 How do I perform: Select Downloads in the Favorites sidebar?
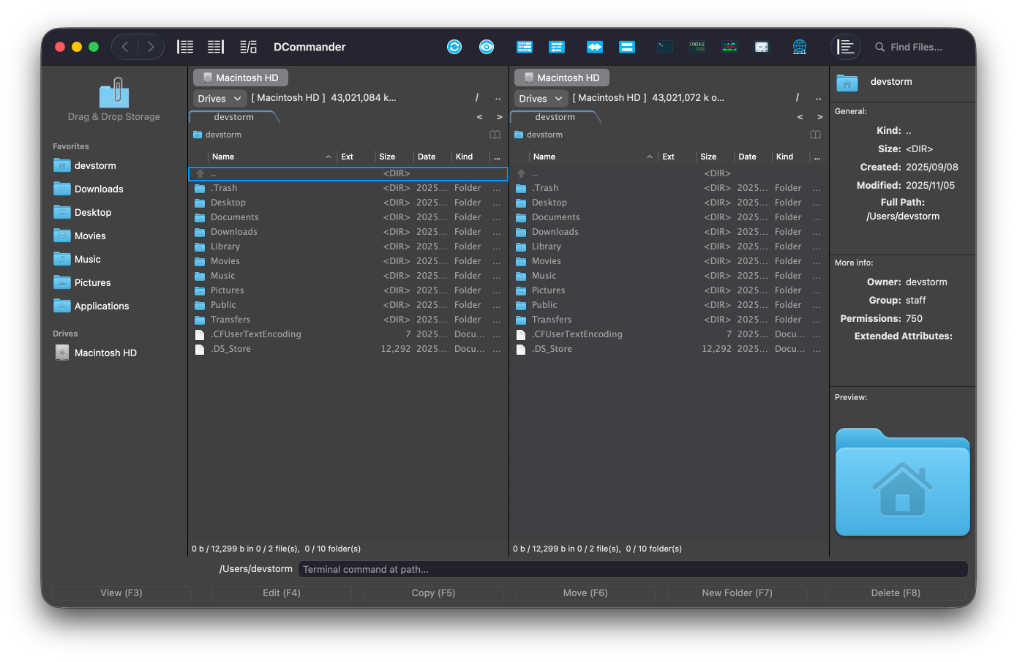coord(97,189)
